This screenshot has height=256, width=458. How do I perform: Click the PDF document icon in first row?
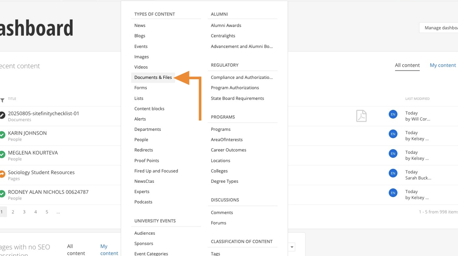point(361,116)
